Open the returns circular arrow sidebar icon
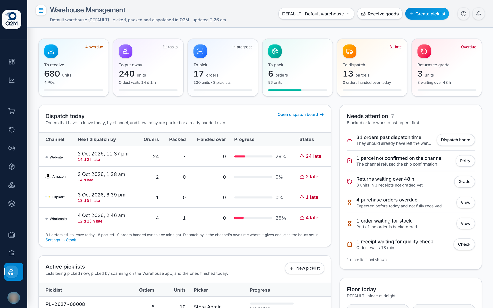Image resolution: width=493 pixels, height=308 pixels. tap(12, 130)
